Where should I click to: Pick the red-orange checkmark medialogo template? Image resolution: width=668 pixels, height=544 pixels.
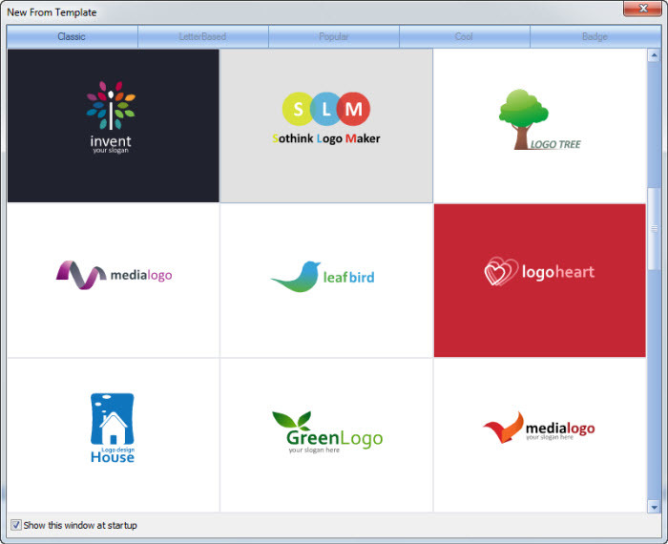tap(540, 435)
